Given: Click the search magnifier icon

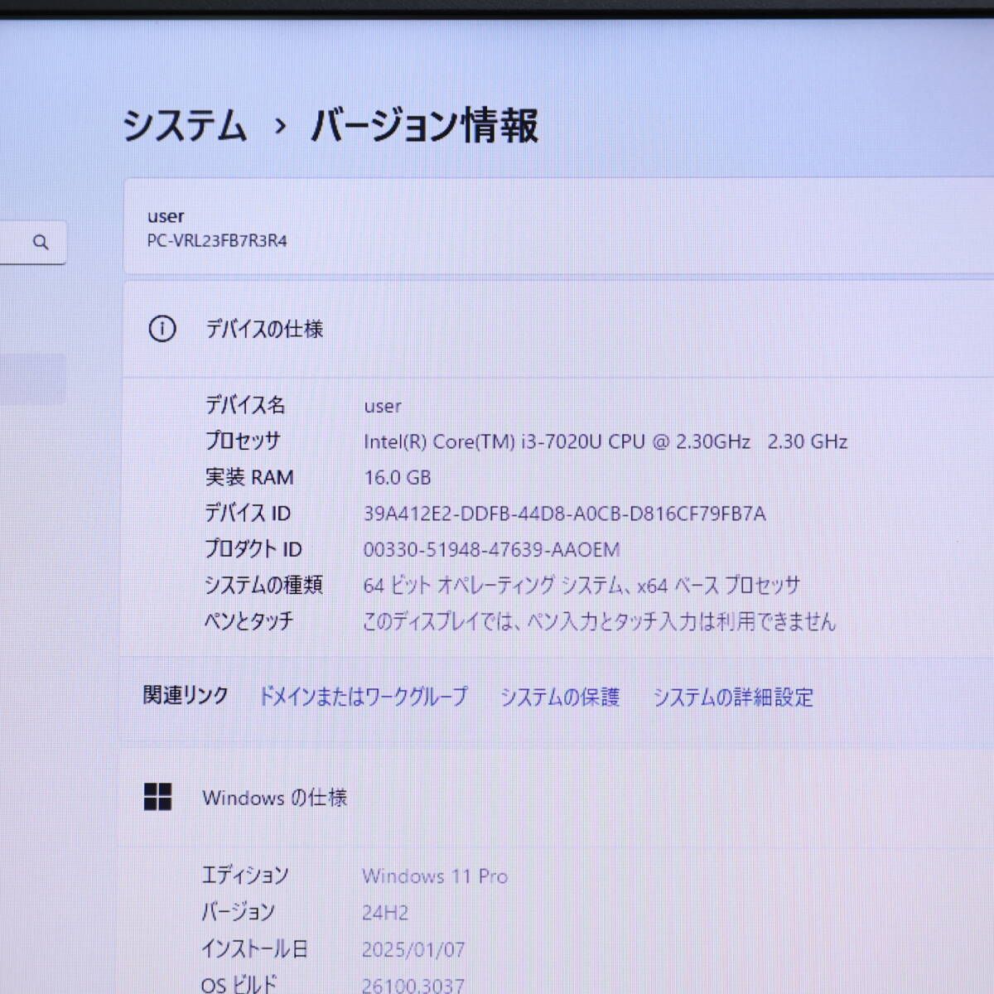Looking at the screenshot, I should coord(41,243).
